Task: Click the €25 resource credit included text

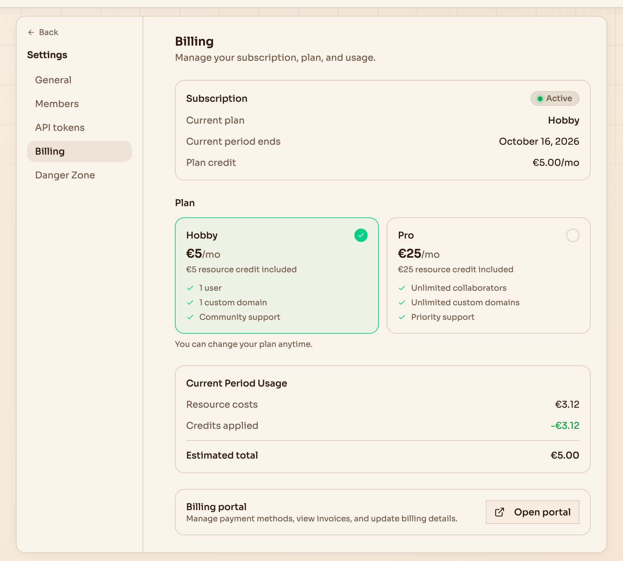Action: [456, 270]
